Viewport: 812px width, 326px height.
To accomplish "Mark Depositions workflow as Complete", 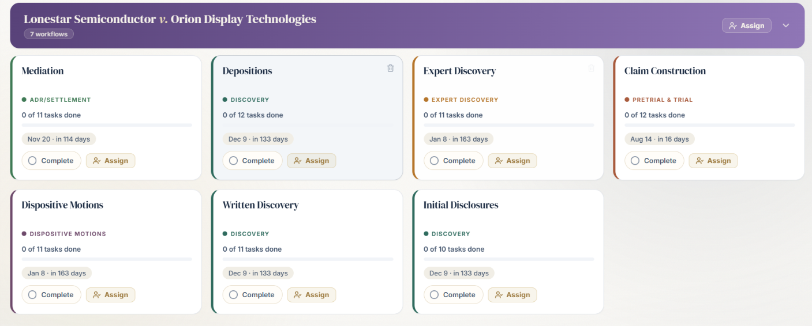I will click(252, 161).
